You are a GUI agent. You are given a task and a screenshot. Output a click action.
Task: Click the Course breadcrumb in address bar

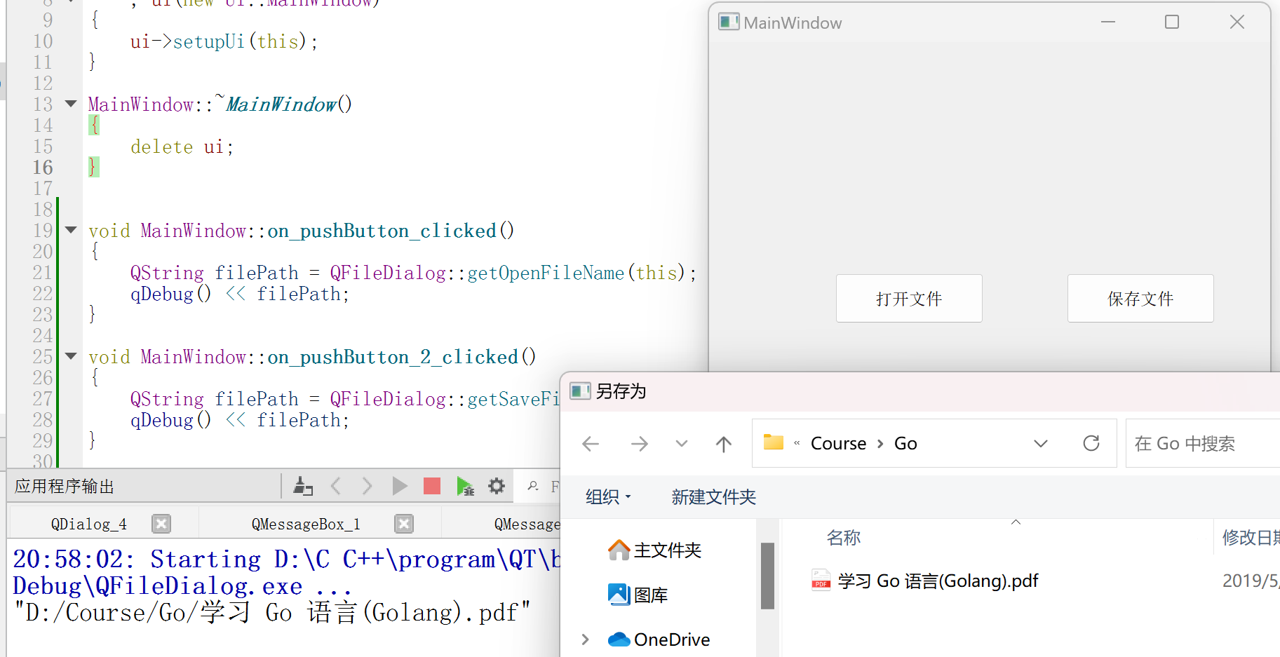838,444
